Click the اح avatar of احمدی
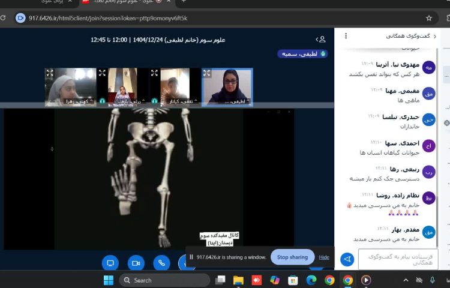The width and height of the screenshot is (450, 288). [x=428, y=146]
